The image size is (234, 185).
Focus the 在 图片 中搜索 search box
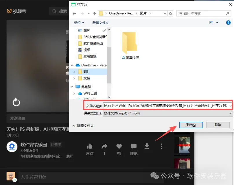coord(204,13)
